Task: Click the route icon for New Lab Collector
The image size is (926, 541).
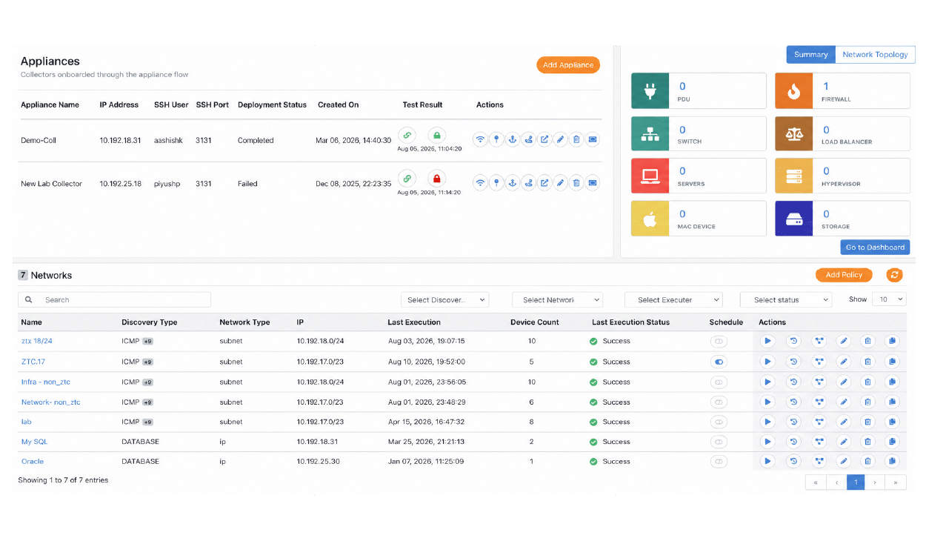Action: [528, 182]
